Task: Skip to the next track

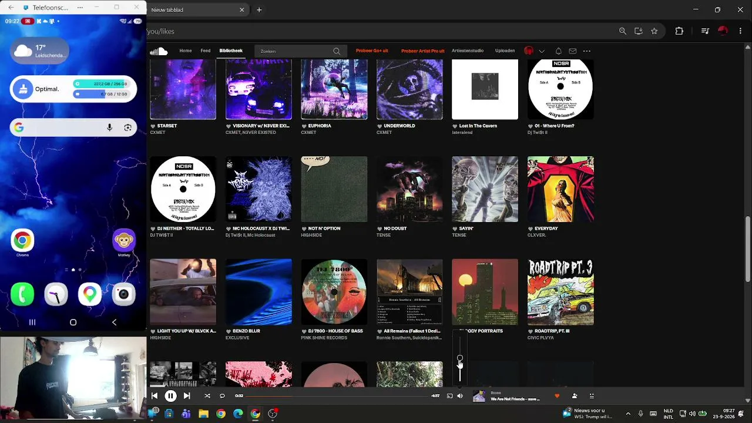Action: click(x=186, y=396)
